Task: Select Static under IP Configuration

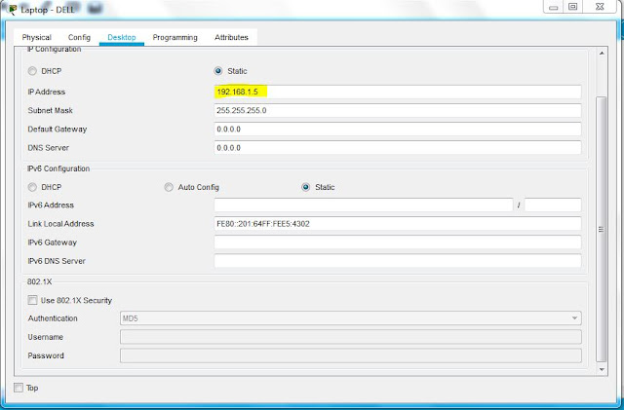Action: pyautogui.click(x=218, y=71)
